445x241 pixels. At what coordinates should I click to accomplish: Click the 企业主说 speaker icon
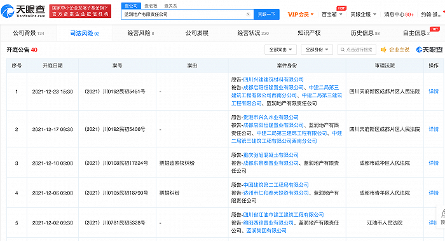383,50
